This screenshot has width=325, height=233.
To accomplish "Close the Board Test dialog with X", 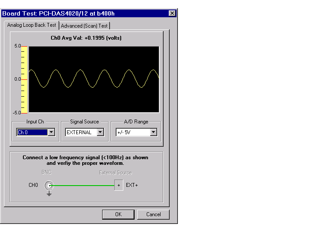I will point(172,13).
